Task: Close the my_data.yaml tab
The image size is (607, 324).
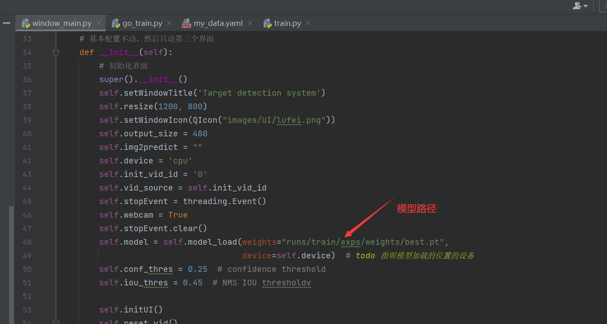Action: pos(250,23)
